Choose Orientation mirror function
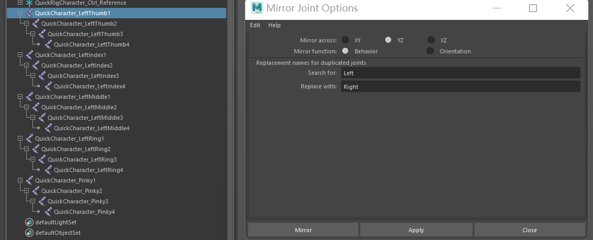This screenshot has height=240, width=593. coord(430,51)
